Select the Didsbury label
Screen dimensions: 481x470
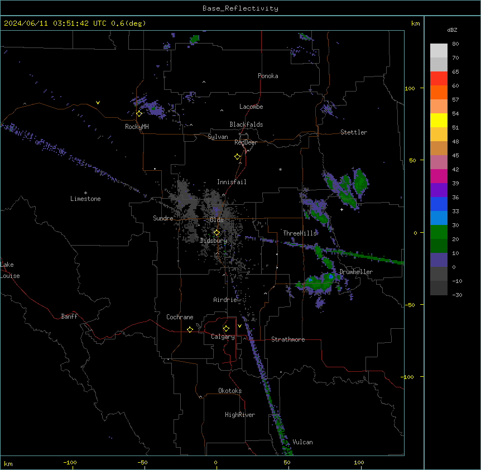[x=214, y=241]
